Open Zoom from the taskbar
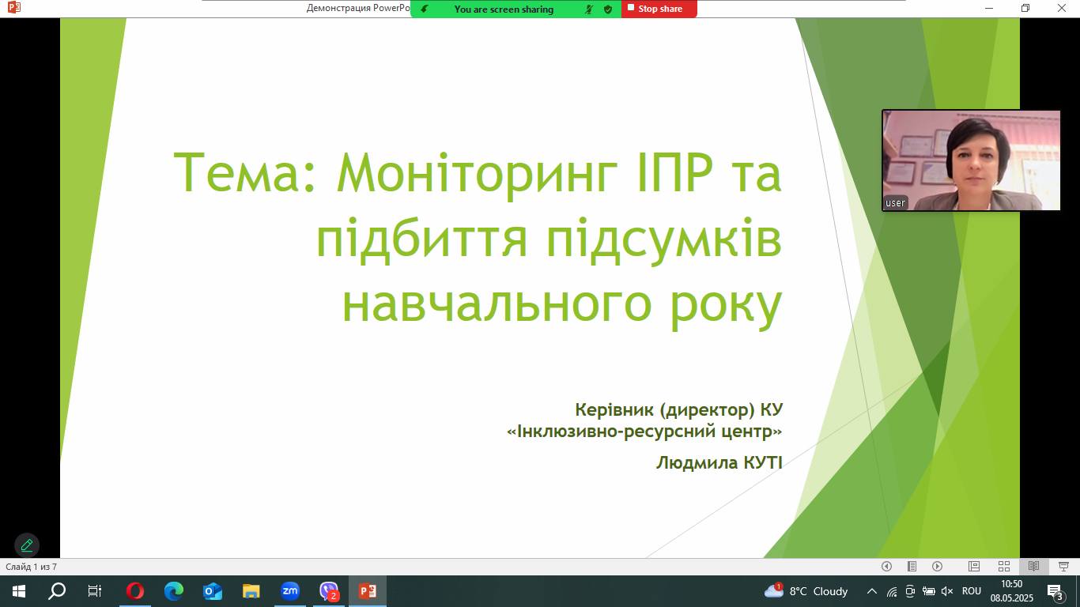This screenshot has width=1080, height=607. tap(290, 590)
